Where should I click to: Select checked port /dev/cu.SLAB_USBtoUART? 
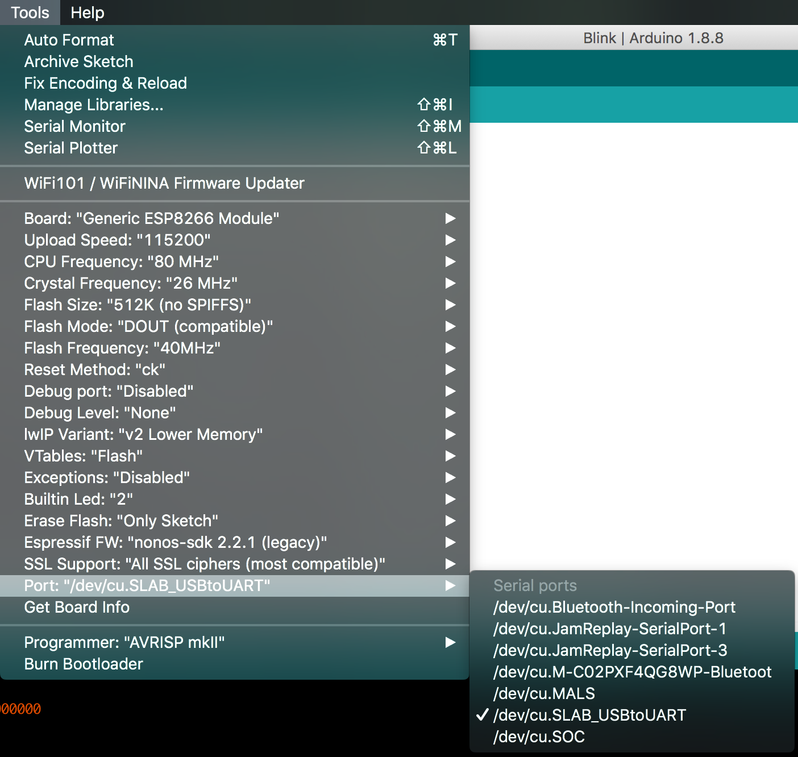pyautogui.click(x=632, y=715)
